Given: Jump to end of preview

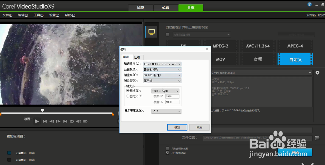Looking at the screenshot, I should tap(65, 121).
